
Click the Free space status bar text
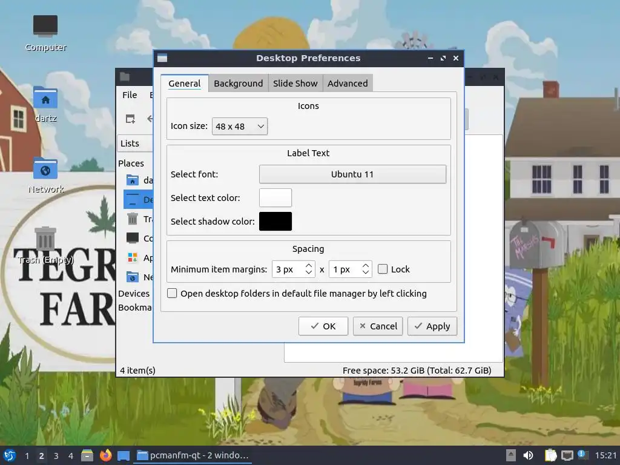[417, 371]
